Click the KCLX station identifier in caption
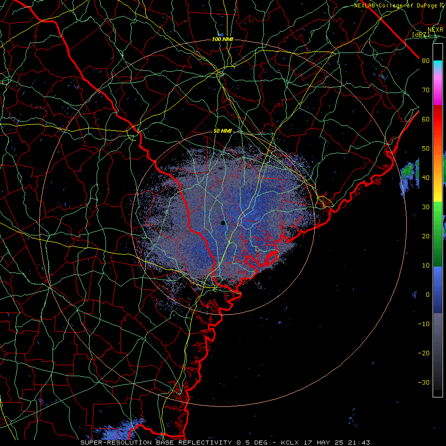This screenshot has width=446, height=446. (289, 443)
